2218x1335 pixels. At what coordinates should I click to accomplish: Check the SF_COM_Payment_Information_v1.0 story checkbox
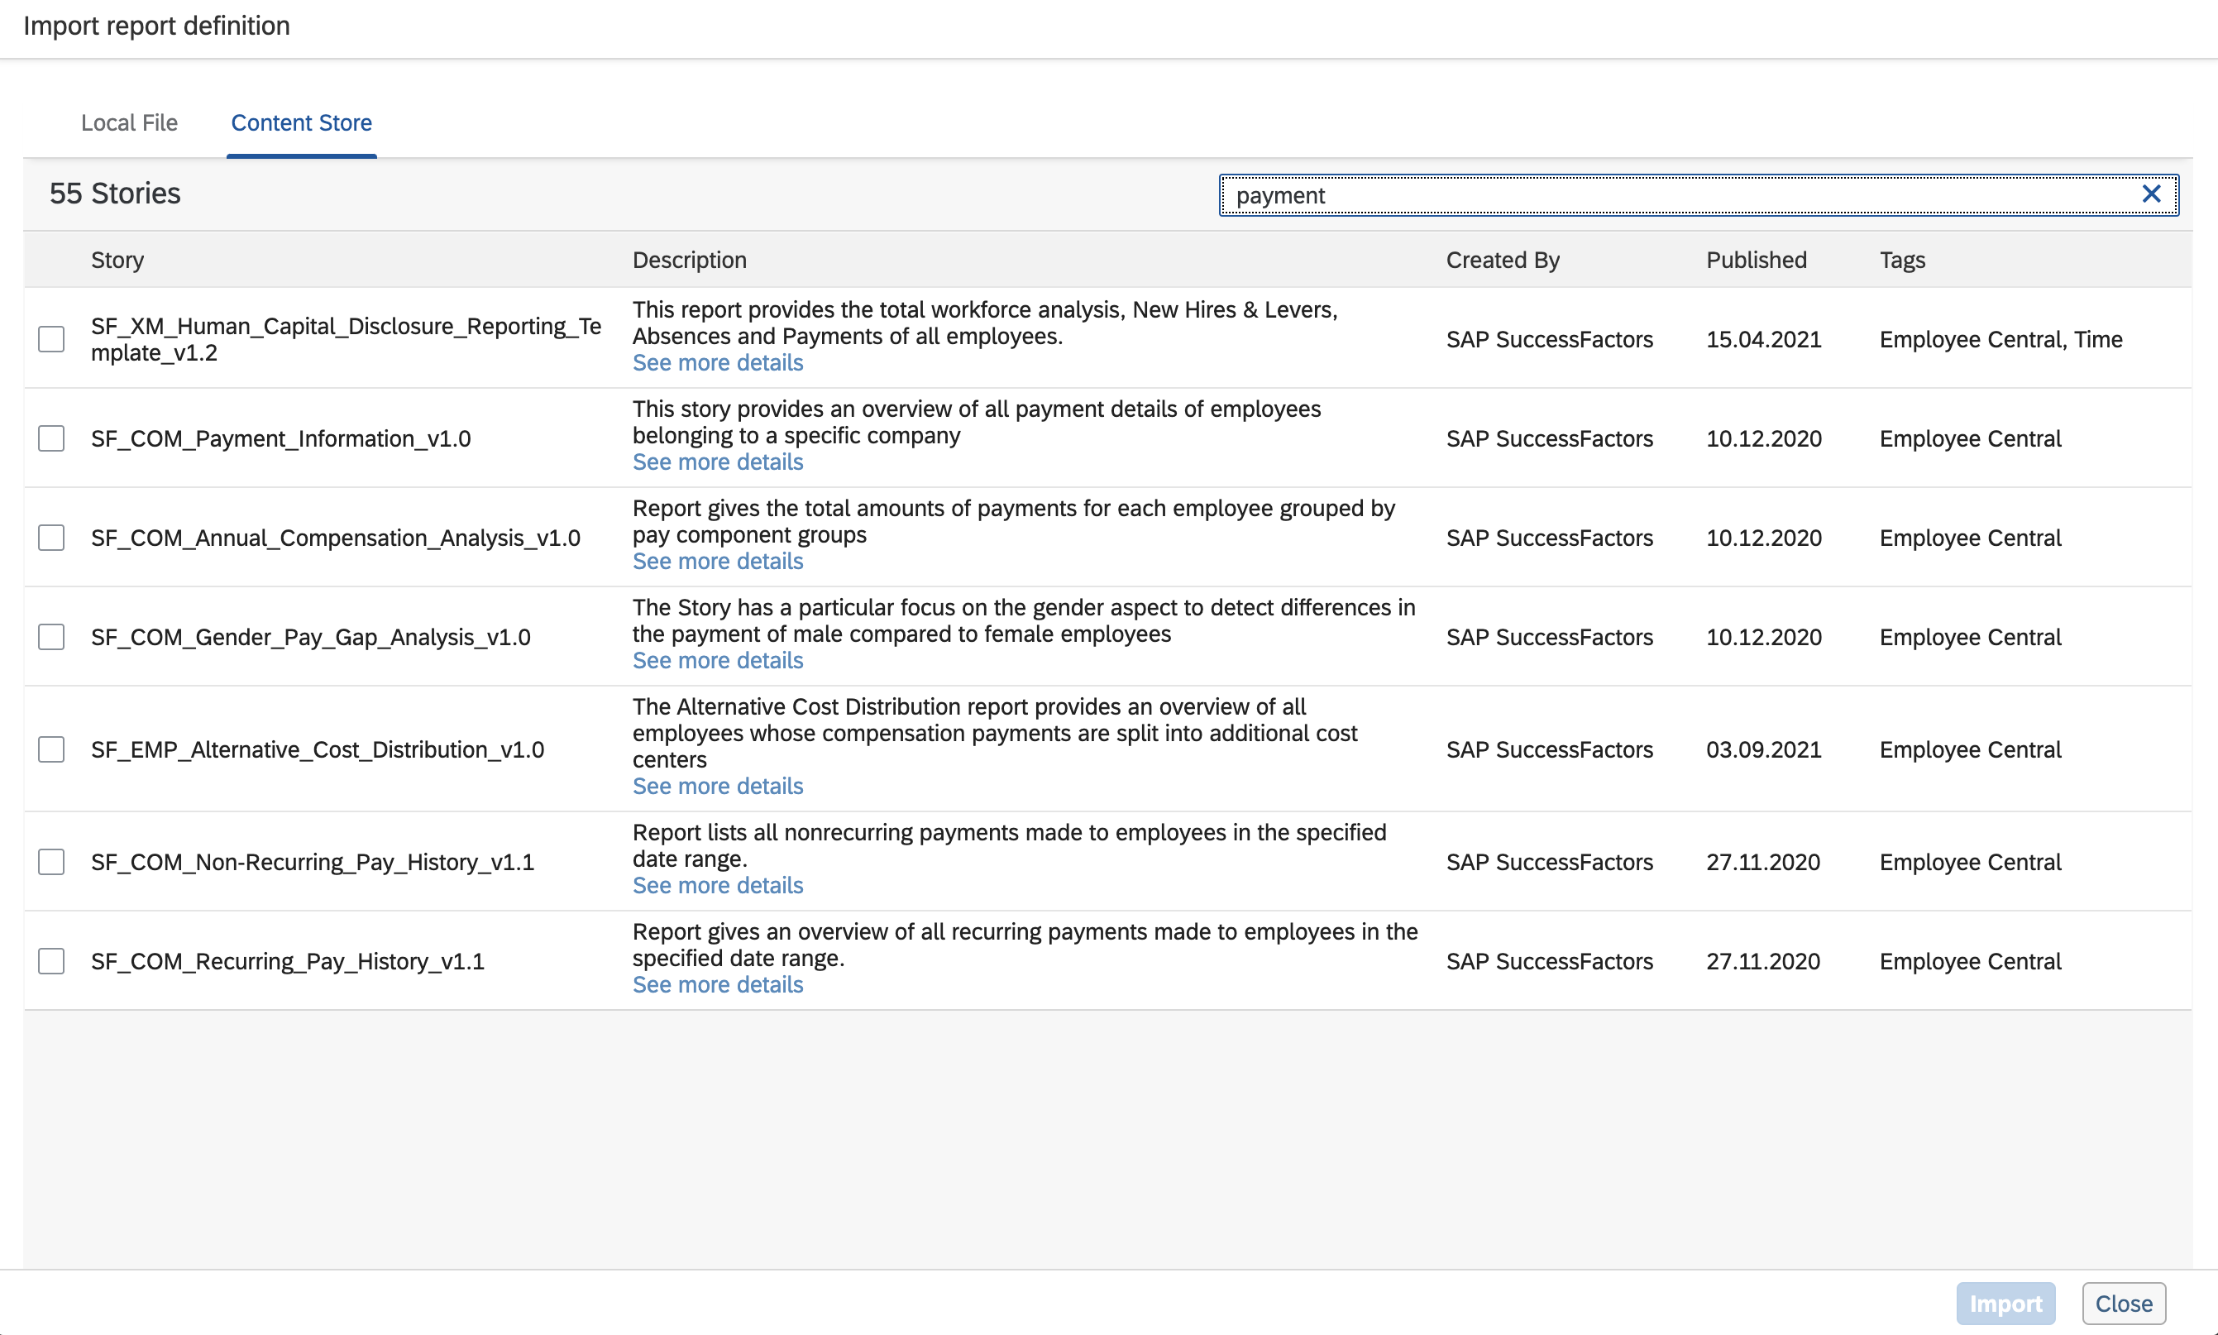click(x=51, y=438)
